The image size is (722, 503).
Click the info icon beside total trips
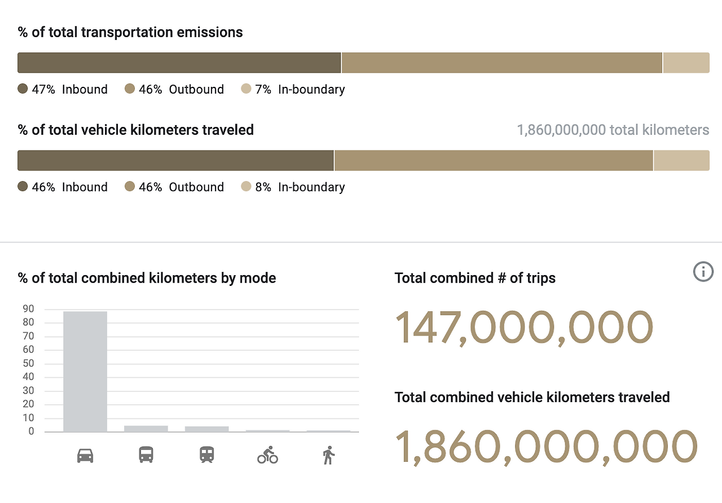coord(703,272)
